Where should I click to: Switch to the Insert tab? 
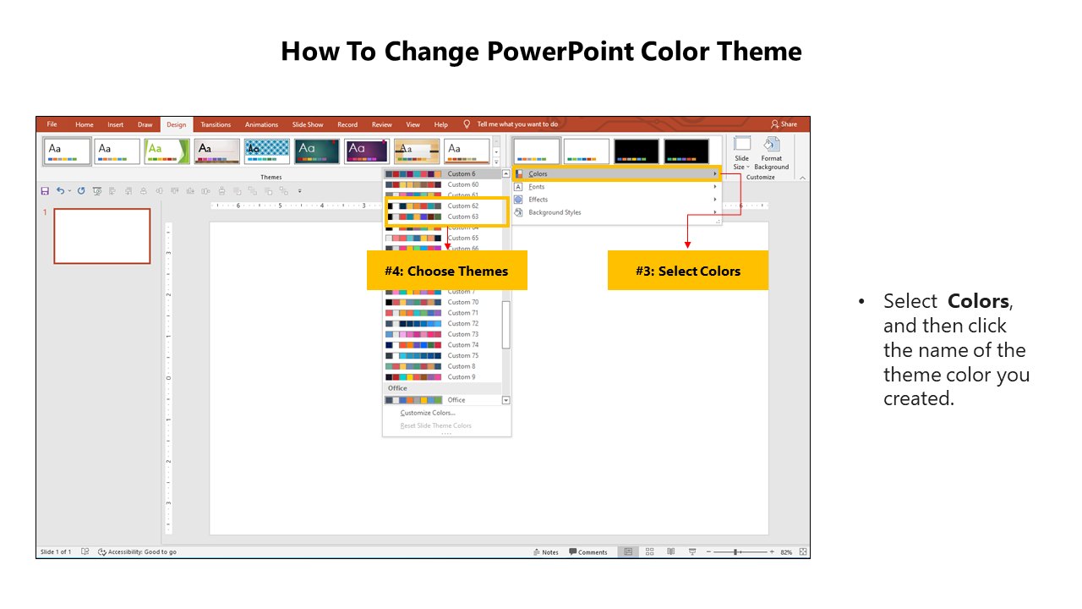pyautogui.click(x=116, y=124)
